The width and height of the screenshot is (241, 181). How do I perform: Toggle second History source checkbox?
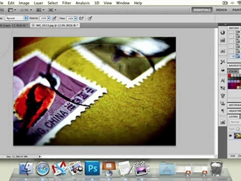[231, 36]
